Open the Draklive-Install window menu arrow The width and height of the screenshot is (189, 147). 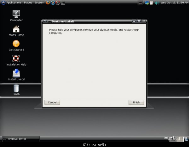(x=45, y=21)
